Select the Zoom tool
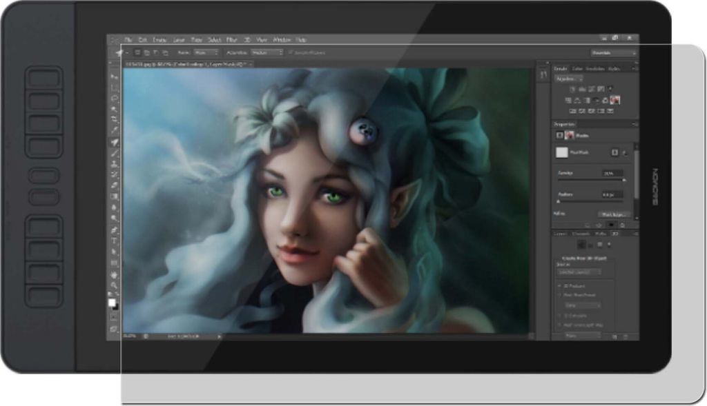This screenshot has height=406, width=707. (115, 285)
